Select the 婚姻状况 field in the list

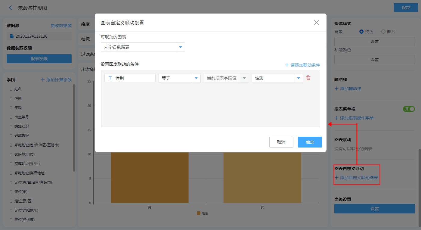click(22, 126)
